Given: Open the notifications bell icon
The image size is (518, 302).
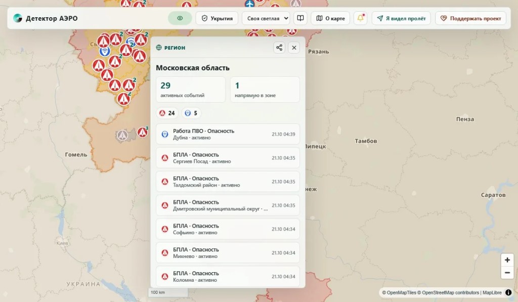Looking at the screenshot, I should point(360,18).
